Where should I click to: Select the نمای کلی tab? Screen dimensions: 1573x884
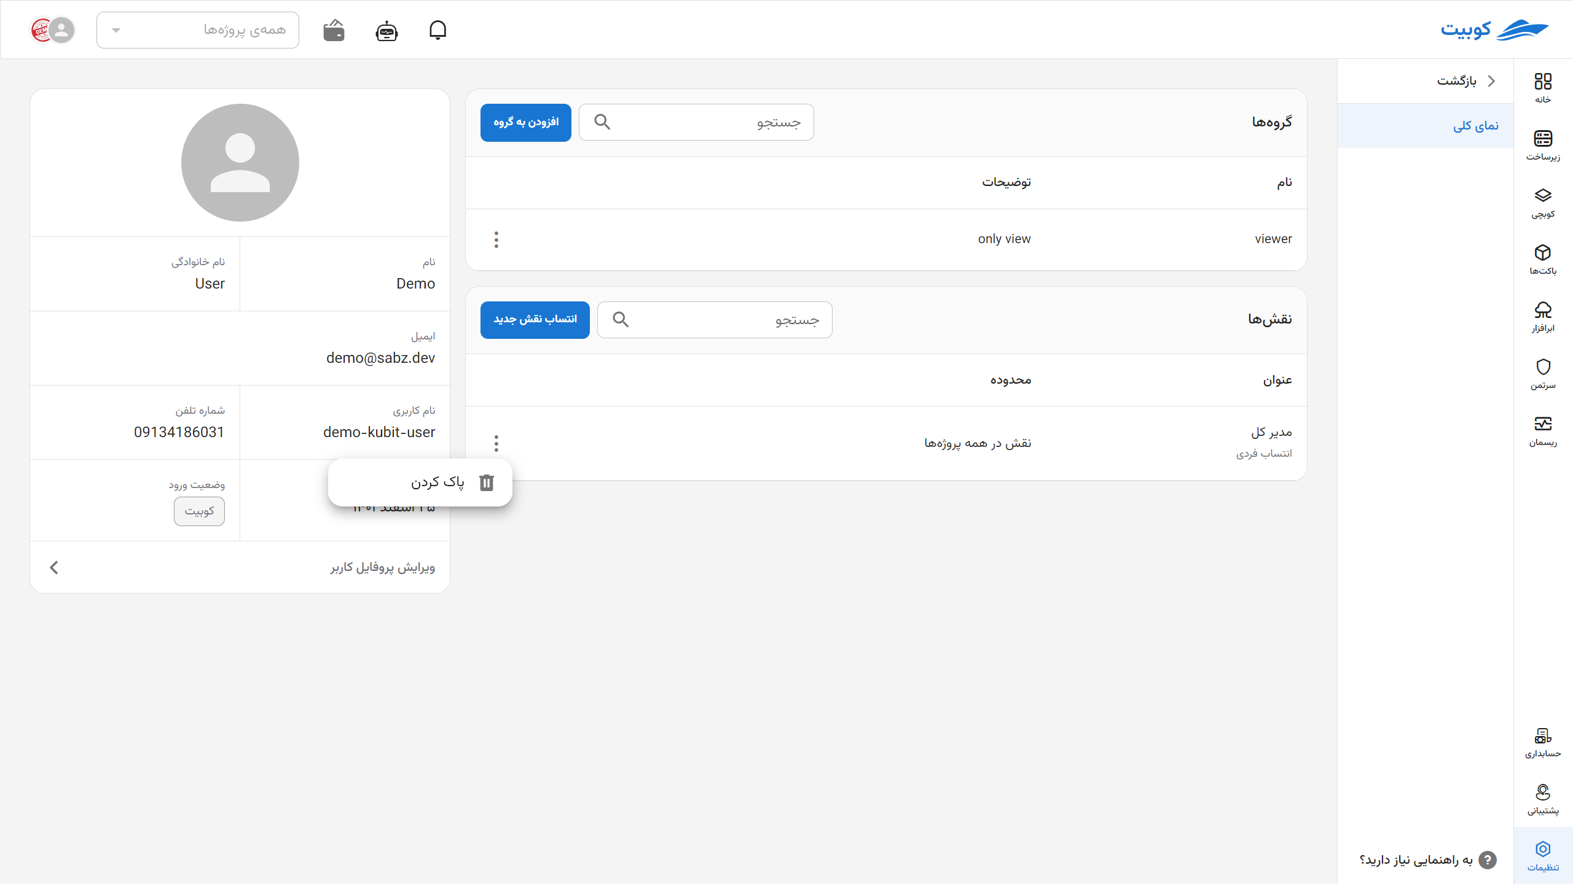(x=1426, y=126)
